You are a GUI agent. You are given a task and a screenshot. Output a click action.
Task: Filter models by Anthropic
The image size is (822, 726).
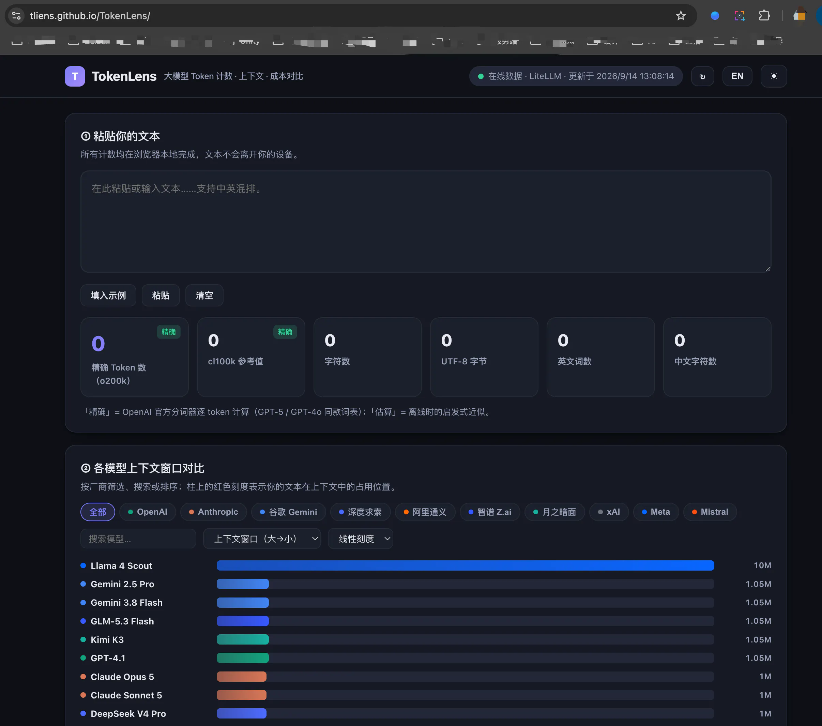coord(214,512)
